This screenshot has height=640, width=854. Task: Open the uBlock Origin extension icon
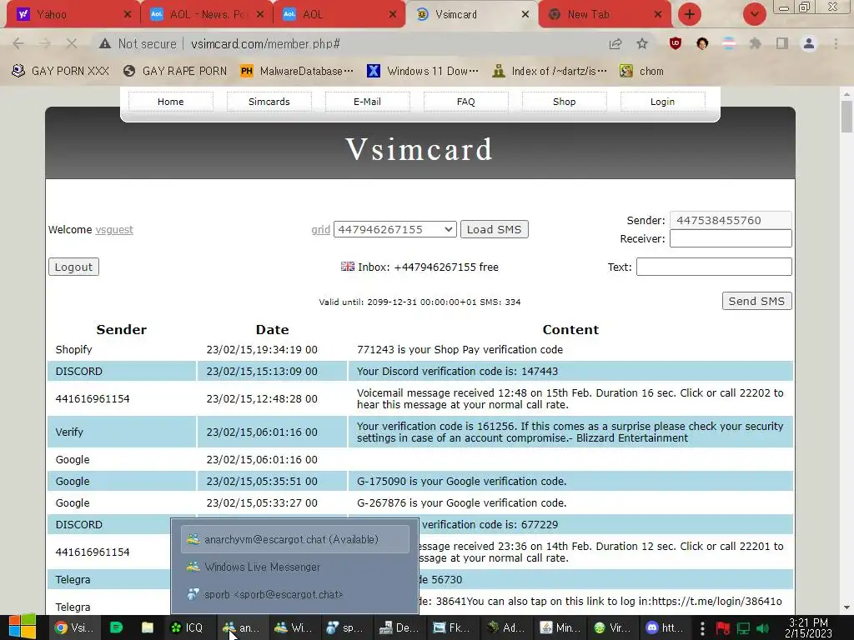(676, 43)
